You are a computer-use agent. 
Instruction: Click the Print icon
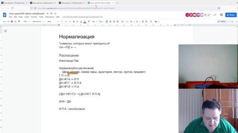pyautogui.click(x=12, y=21)
